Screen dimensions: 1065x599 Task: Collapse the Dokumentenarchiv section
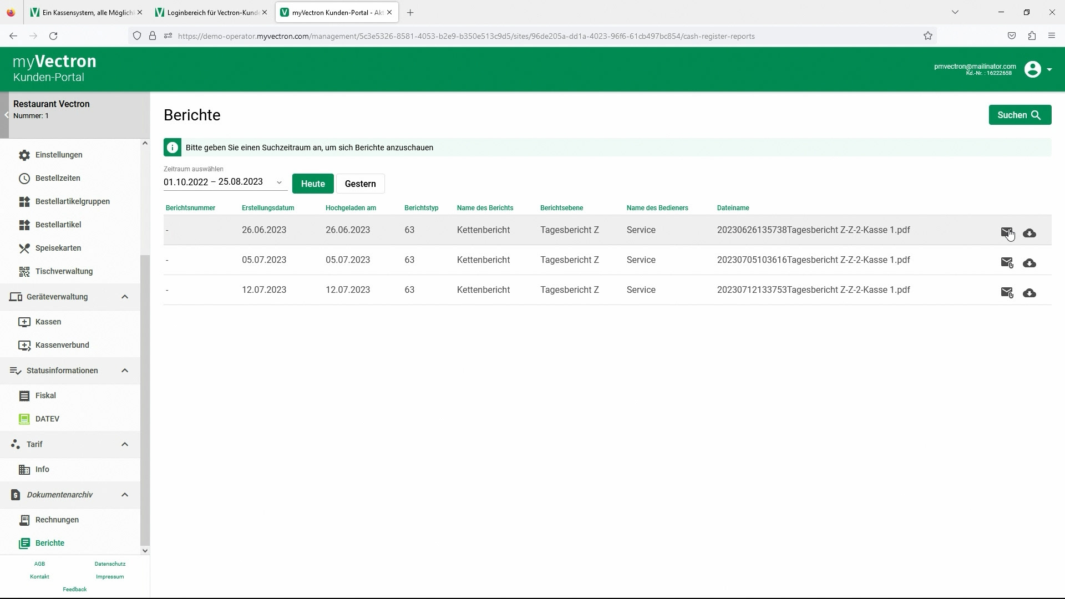pos(124,495)
